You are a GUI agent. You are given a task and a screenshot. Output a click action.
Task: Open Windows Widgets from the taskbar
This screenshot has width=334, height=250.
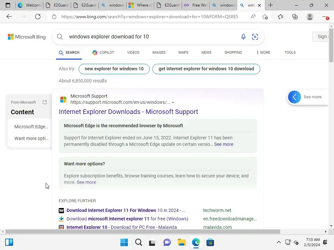[9, 242]
